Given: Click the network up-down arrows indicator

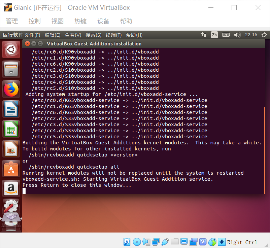Looking at the screenshot, I should pos(204,35).
